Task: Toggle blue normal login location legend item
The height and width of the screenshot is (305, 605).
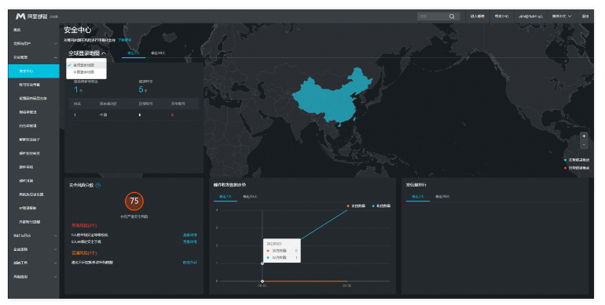Action: click(577, 160)
